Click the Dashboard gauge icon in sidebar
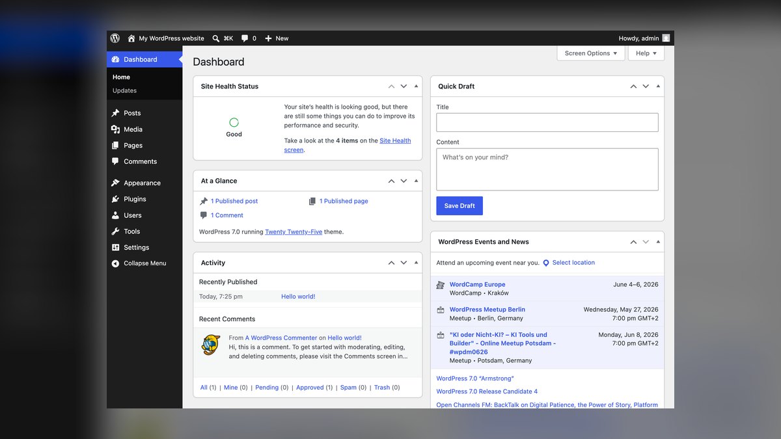 (x=115, y=59)
